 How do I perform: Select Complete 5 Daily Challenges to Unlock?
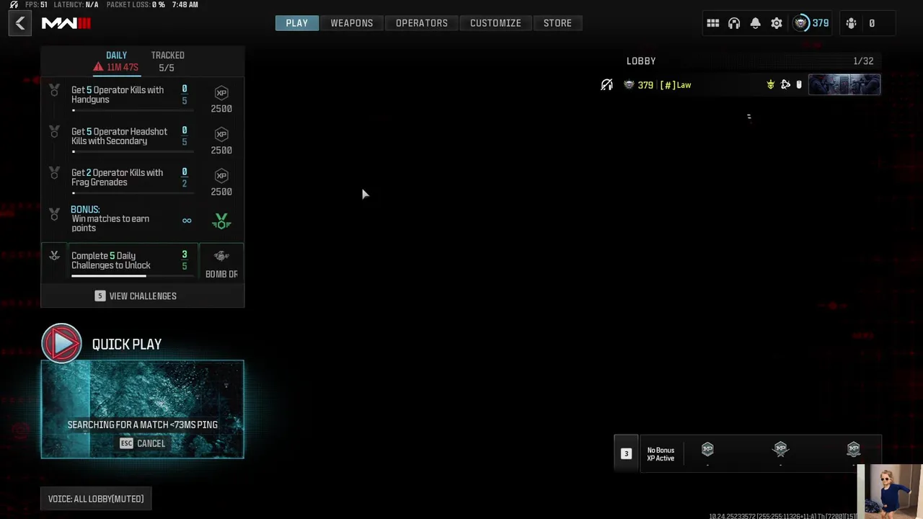143,262
